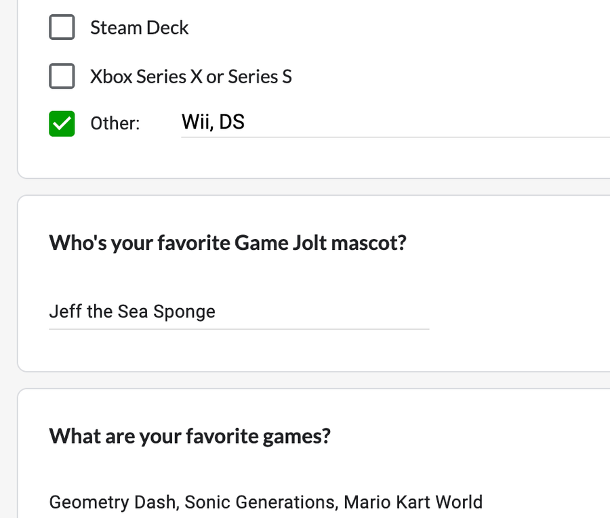Click the 'Other:' option label

[115, 123]
